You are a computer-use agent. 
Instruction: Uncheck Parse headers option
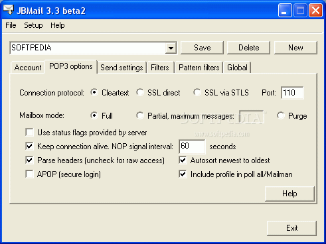29,160
